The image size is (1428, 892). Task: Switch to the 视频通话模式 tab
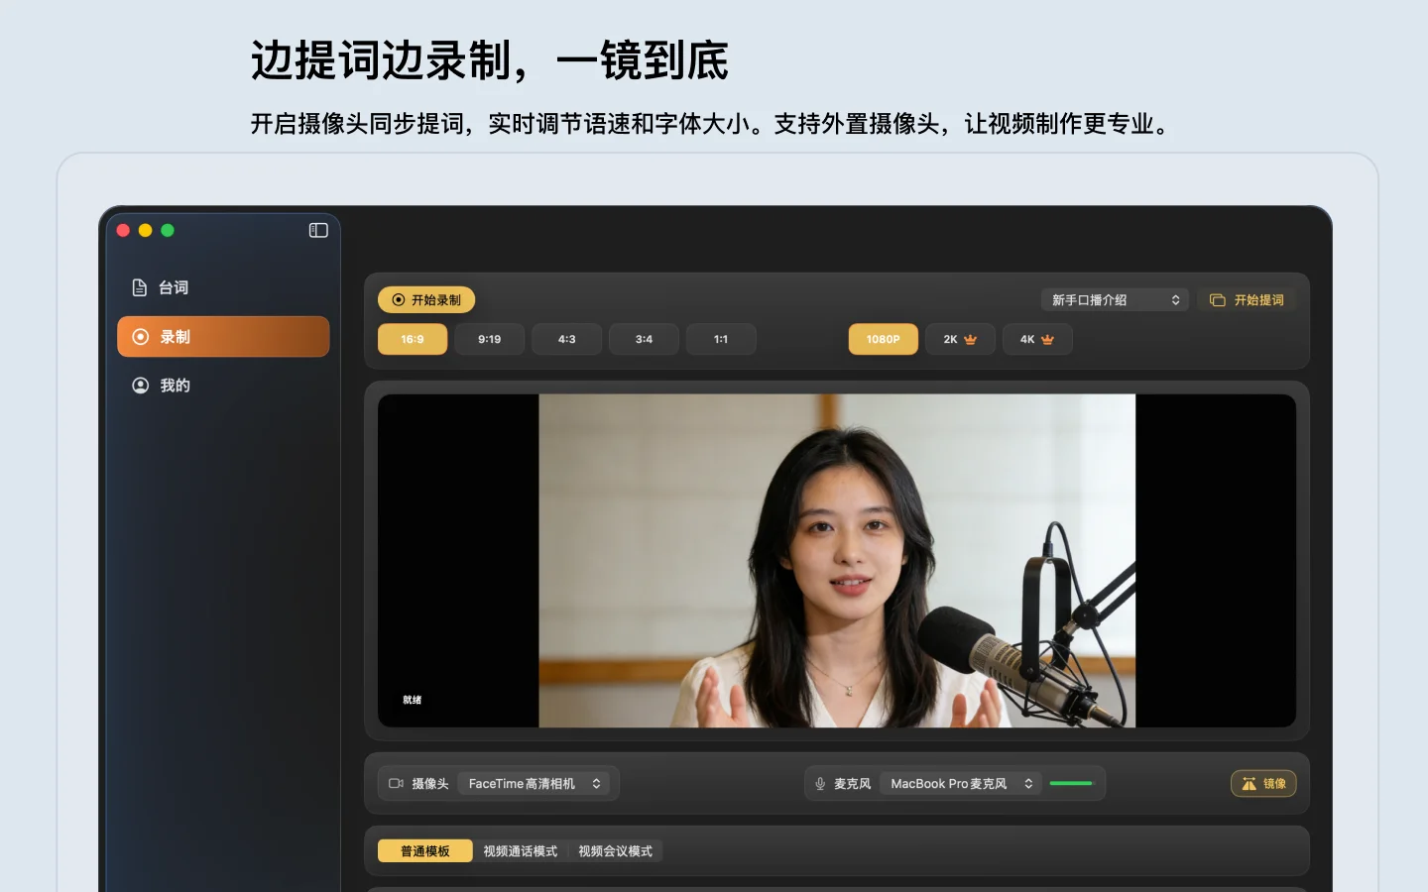pyautogui.click(x=520, y=851)
